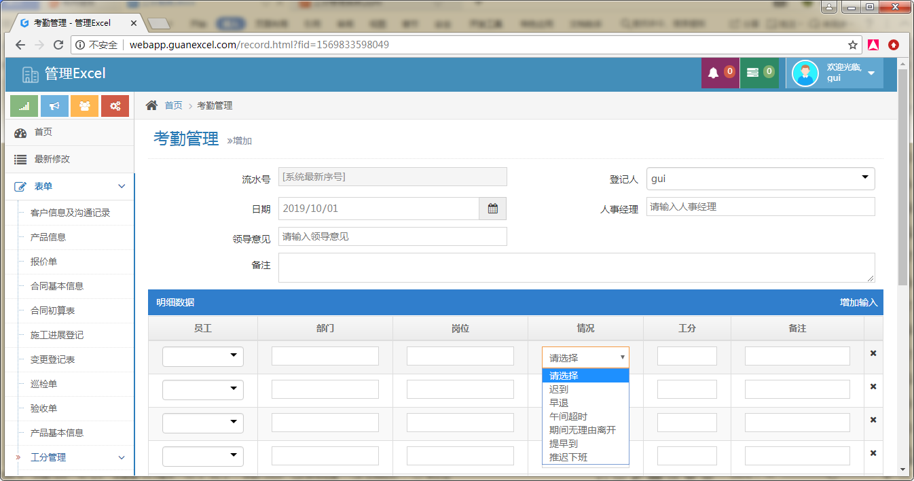This screenshot has height=481, width=914.
Task: Open the red Adobe-style extension icon
Action: [x=873, y=45]
